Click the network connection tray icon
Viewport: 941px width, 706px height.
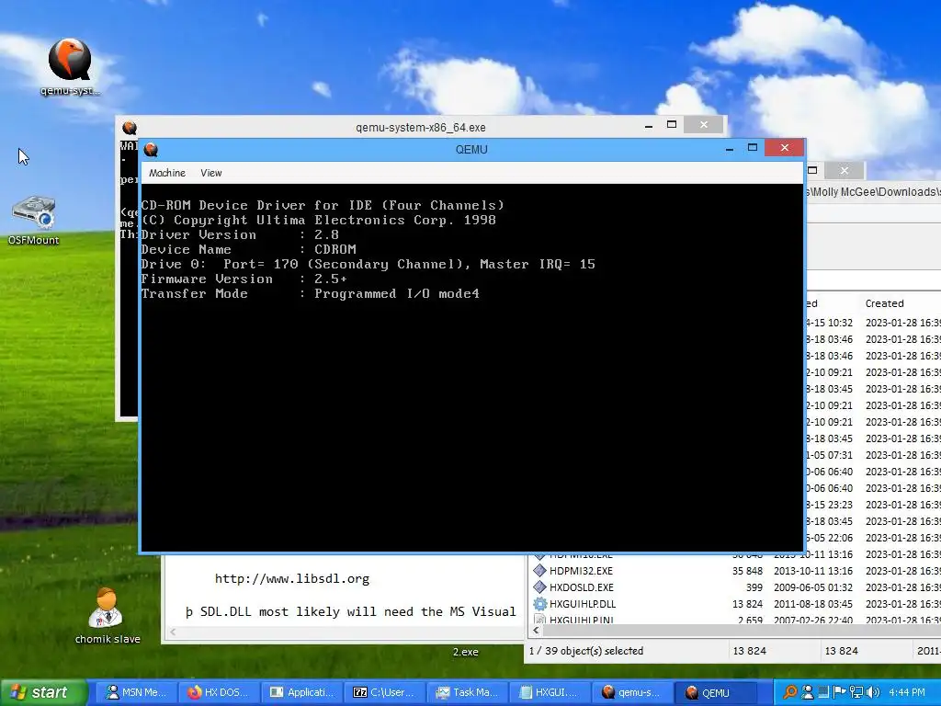point(856,692)
